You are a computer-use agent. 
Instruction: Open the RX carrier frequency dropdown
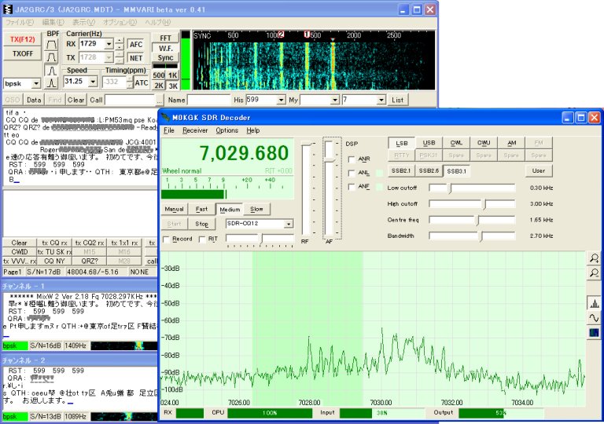pyautogui.click(x=109, y=44)
